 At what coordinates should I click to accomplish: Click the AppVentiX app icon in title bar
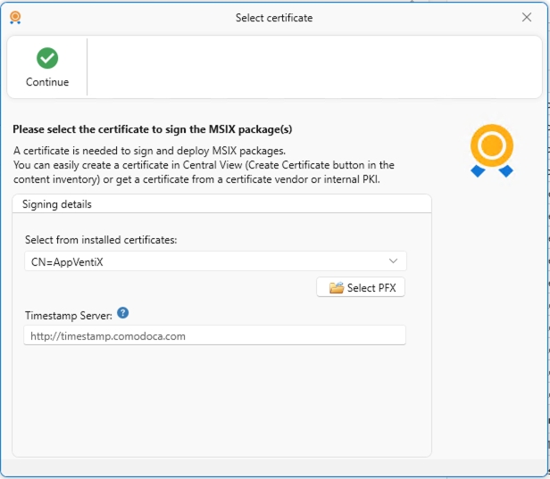point(15,17)
